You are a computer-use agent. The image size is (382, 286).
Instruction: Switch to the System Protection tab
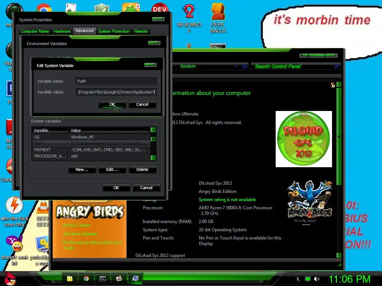[x=114, y=31]
